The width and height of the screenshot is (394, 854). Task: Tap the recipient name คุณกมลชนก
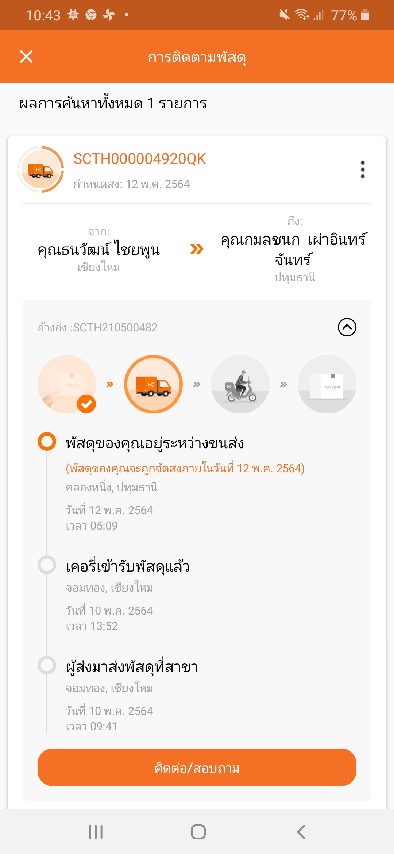click(260, 240)
